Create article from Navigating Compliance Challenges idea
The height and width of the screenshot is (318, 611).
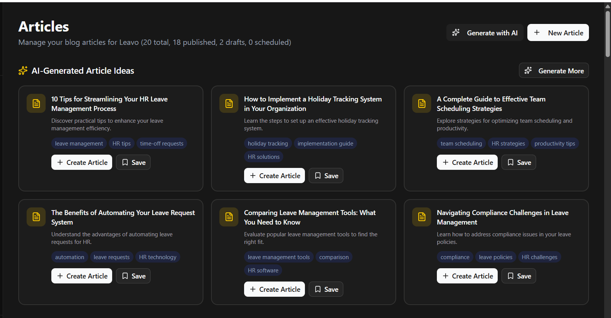(467, 276)
